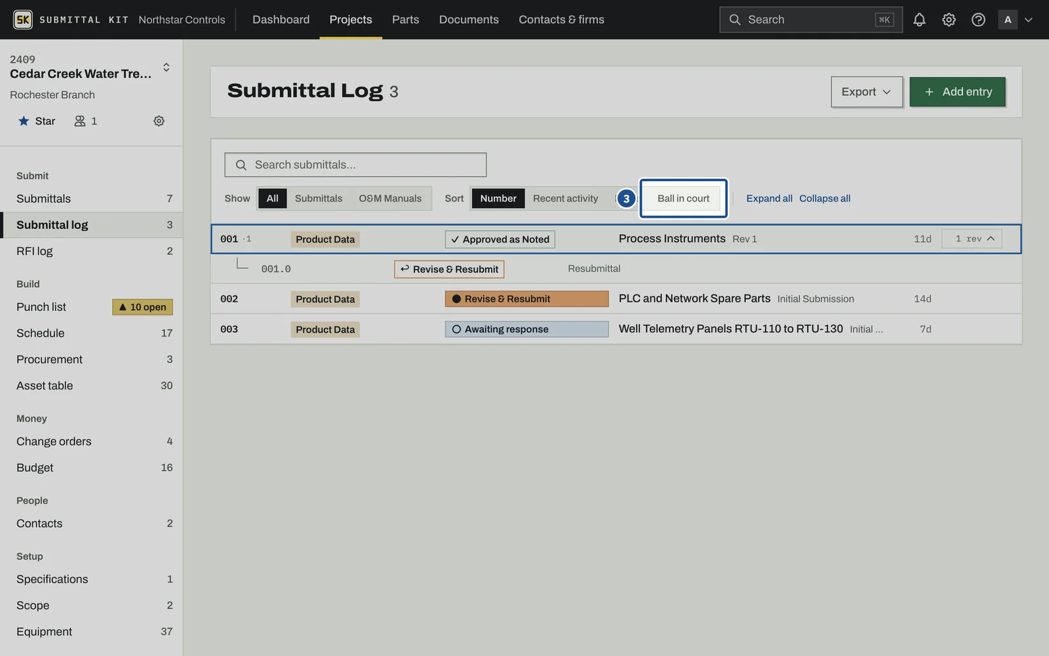Open Schedule in sidebar

click(91, 333)
